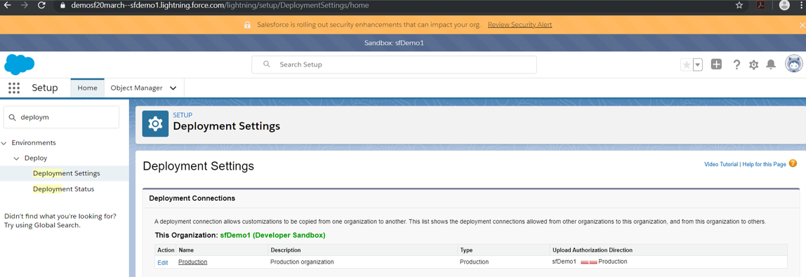Open the help question mark icon

[736, 65]
